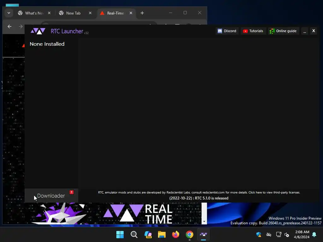
Task: Close the What's New Chrome tab
Action: pyautogui.click(x=49, y=13)
